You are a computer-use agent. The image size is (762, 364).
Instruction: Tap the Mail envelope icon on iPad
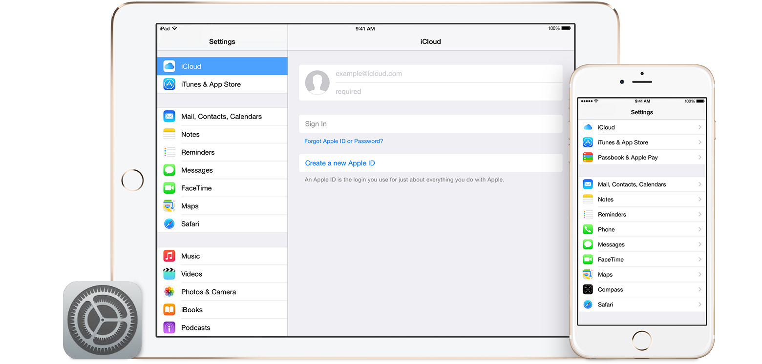tap(169, 117)
